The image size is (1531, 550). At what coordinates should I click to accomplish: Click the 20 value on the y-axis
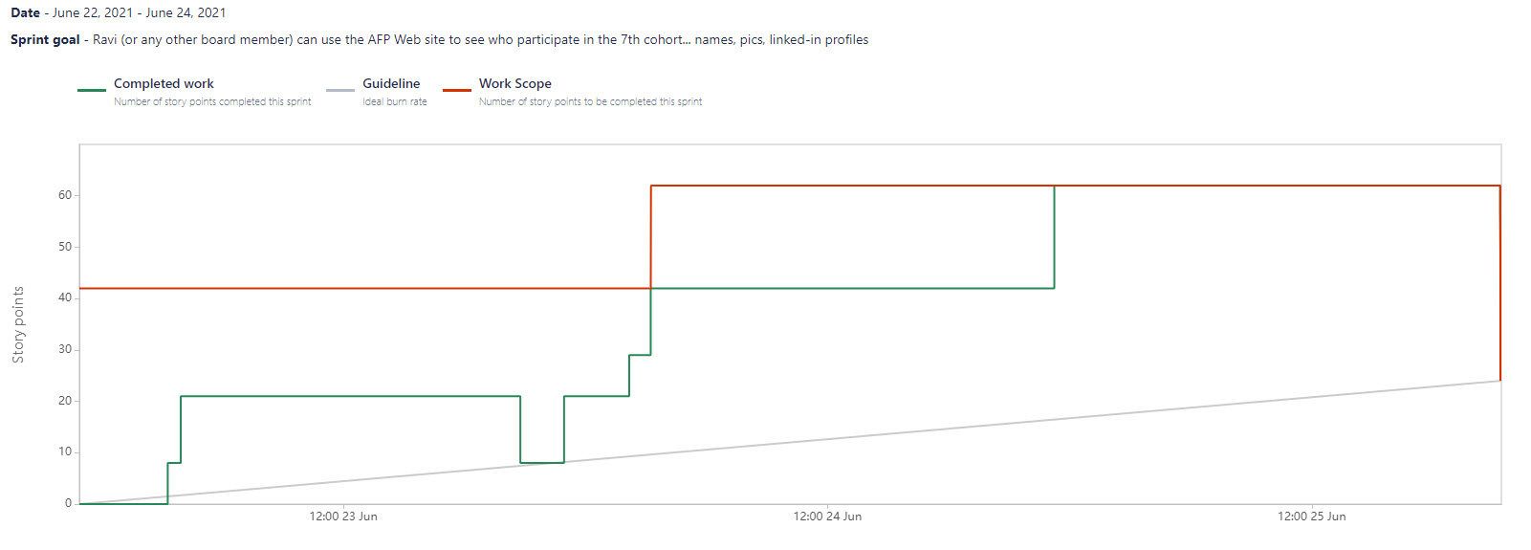pyautogui.click(x=65, y=401)
